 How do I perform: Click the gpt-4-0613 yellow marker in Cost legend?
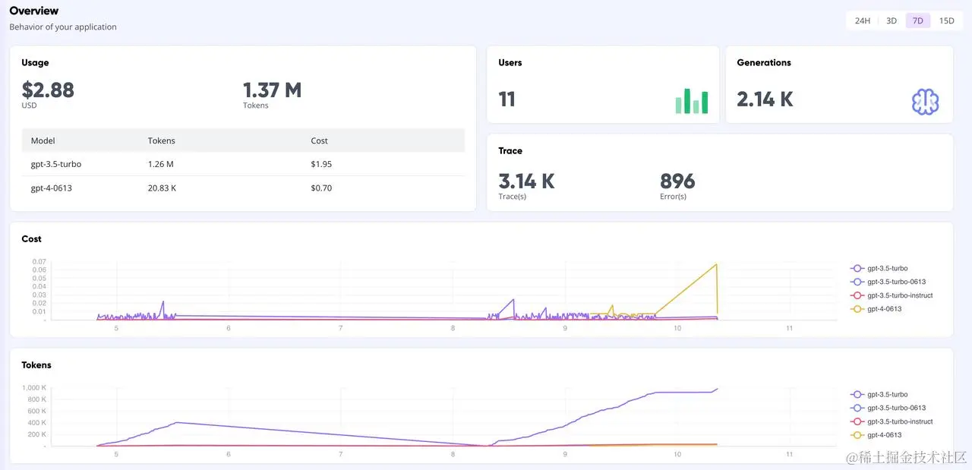[x=857, y=309]
